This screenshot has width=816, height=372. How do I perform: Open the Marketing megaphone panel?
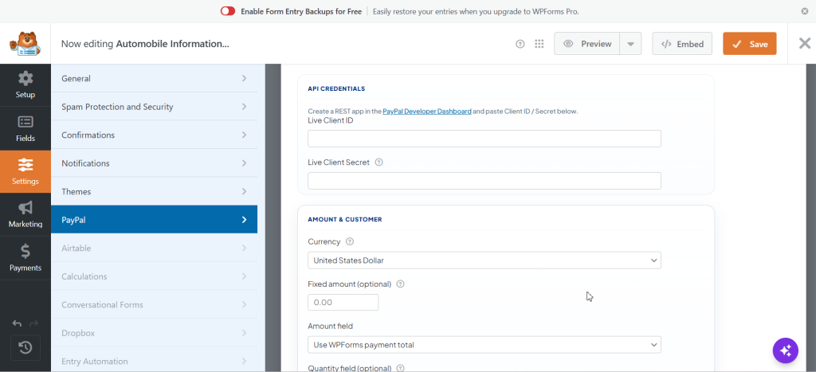[25, 214]
